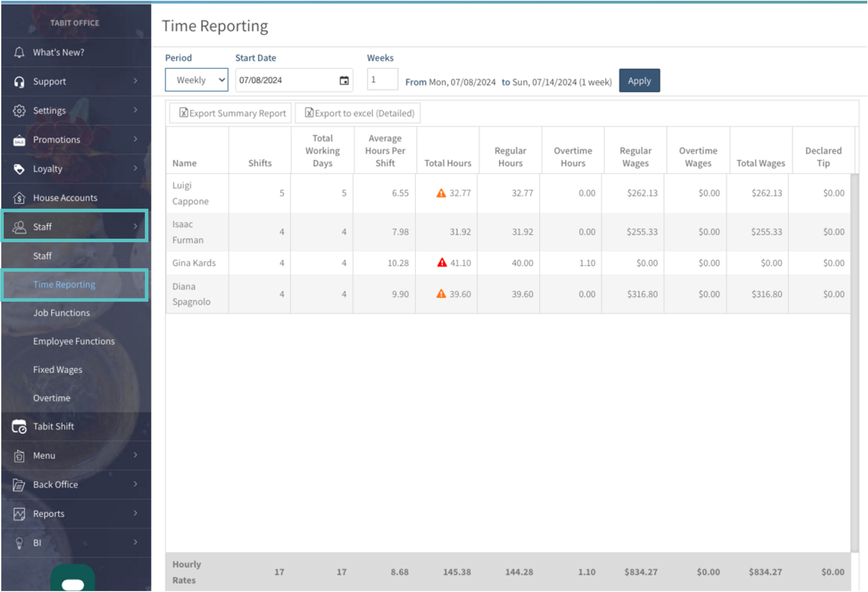Open the Job Functions submenu item

(x=62, y=313)
